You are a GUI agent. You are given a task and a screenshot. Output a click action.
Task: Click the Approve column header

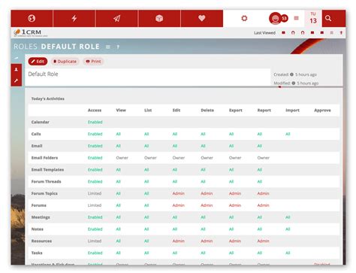[322, 111]
